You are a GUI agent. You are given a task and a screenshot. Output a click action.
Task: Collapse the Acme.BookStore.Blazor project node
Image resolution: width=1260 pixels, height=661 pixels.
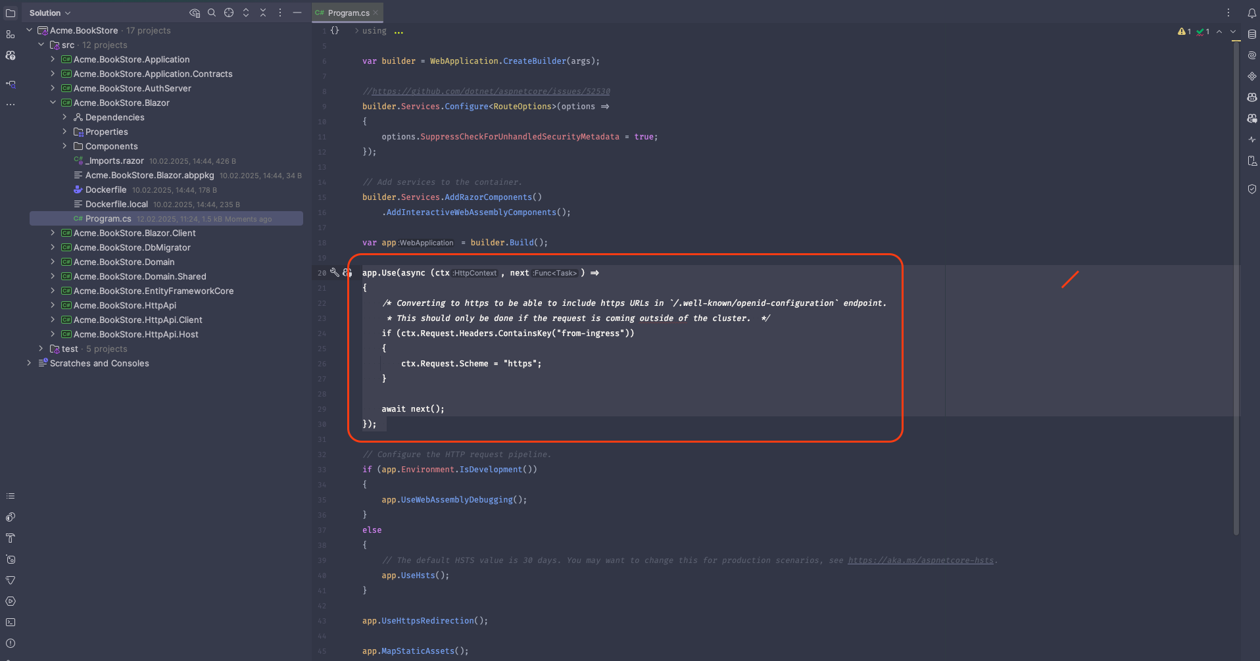(x=53, y=103)
